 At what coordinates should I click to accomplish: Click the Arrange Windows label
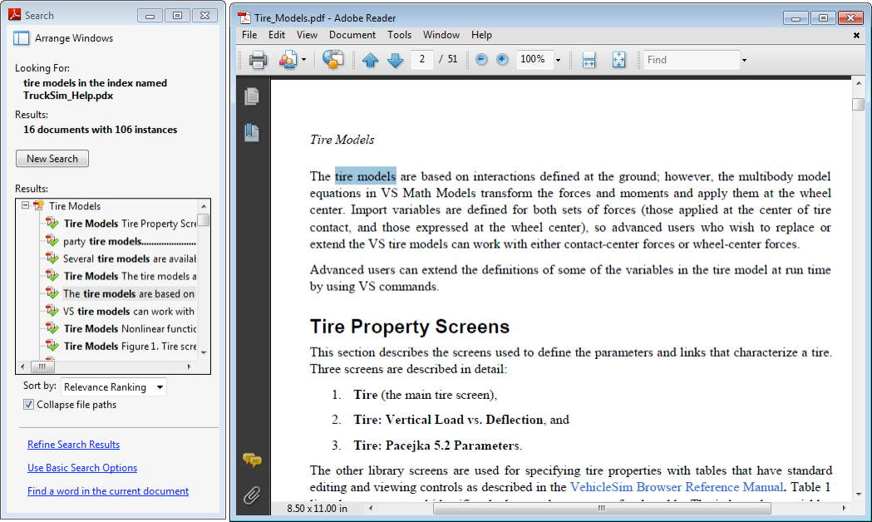(74, 38)
